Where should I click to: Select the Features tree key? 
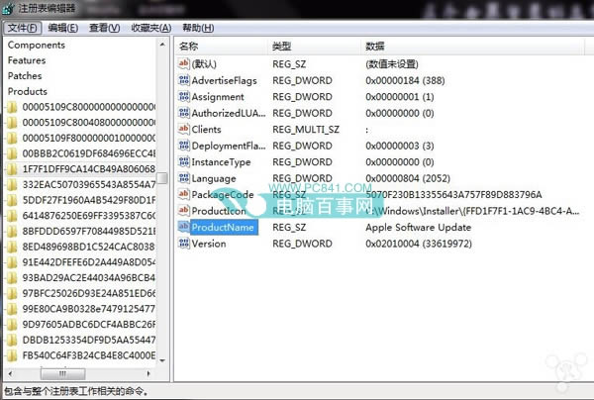coord(27,60)
